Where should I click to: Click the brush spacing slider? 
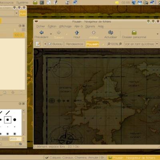[x=4, y=139]
